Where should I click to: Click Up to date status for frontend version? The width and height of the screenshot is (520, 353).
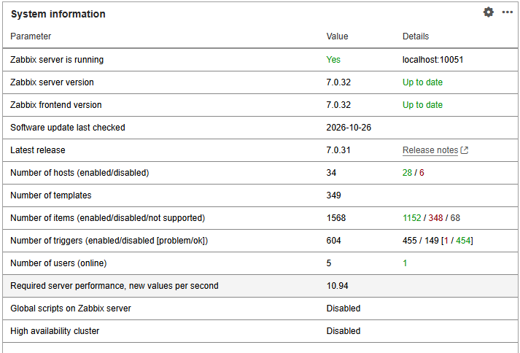pos(422,105)
